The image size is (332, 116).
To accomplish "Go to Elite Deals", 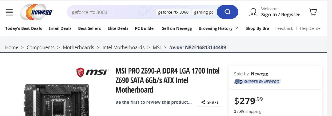I will click(x=118, y=28).
